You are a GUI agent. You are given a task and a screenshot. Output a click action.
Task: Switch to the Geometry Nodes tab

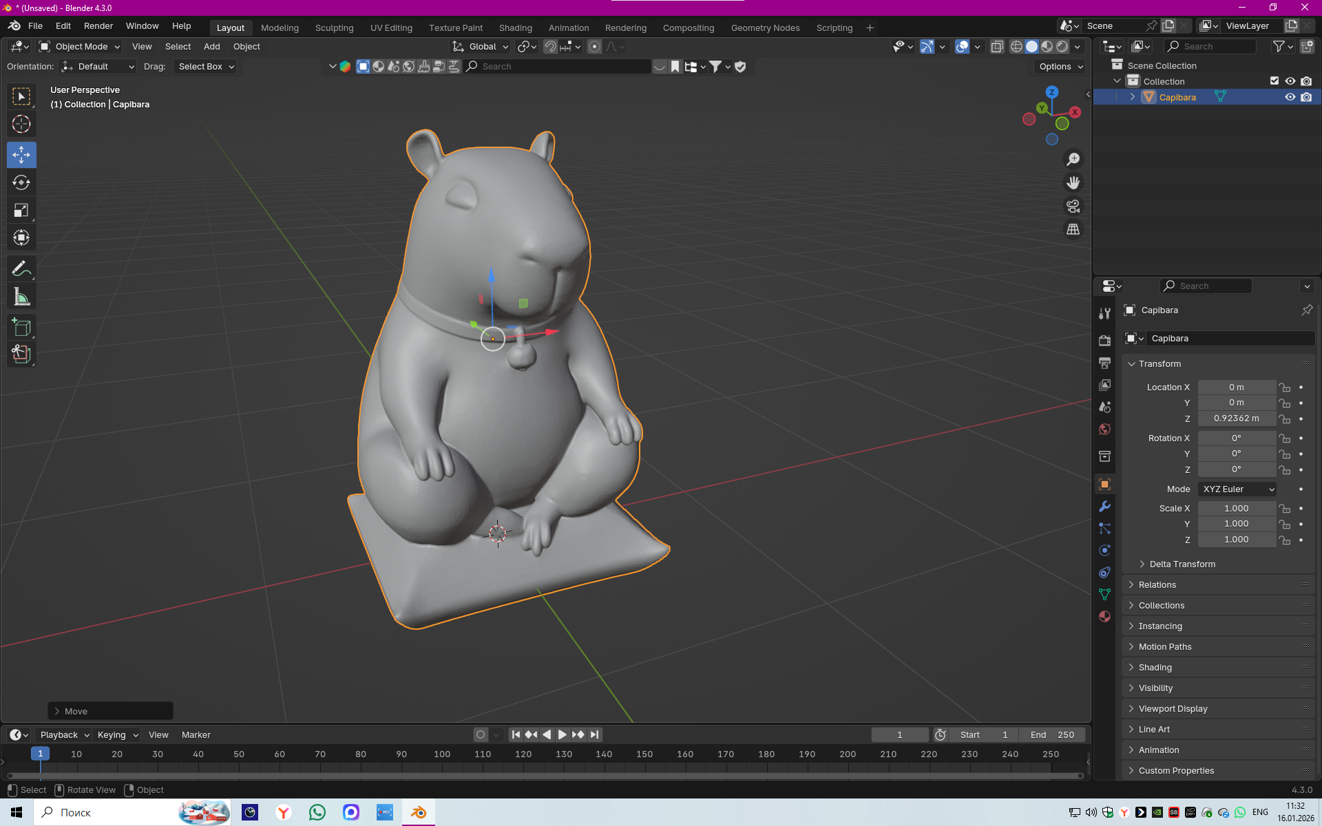[765, 28]
